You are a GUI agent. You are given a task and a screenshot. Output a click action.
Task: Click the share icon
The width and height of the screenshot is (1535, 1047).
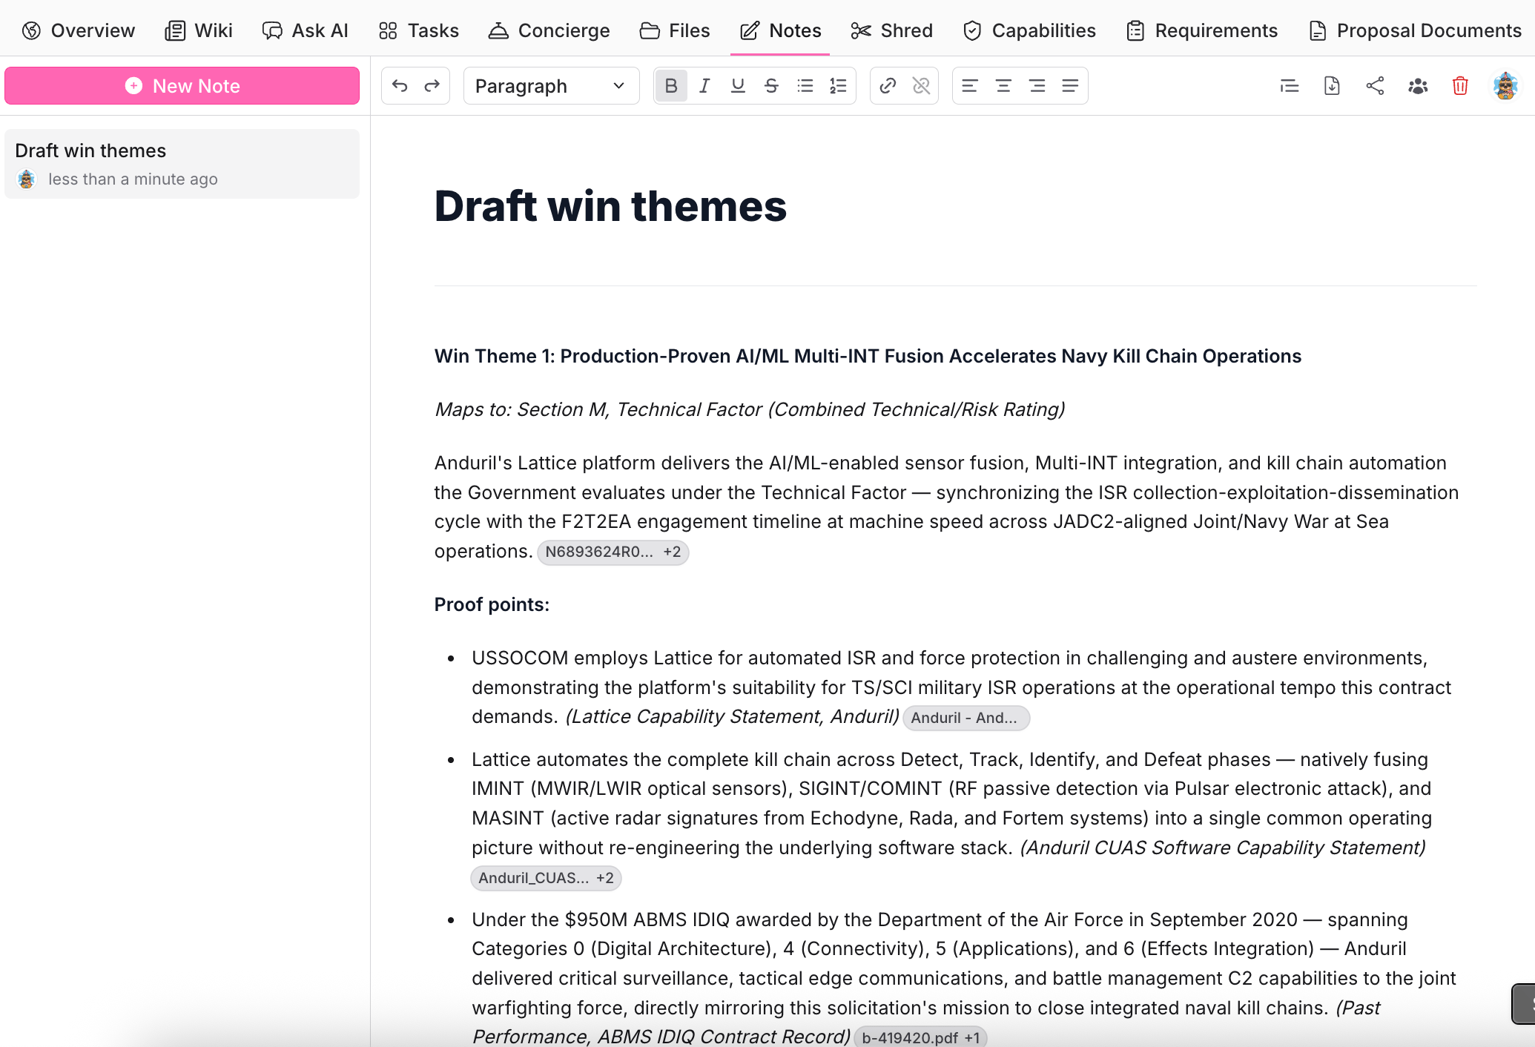(1375, 86)
